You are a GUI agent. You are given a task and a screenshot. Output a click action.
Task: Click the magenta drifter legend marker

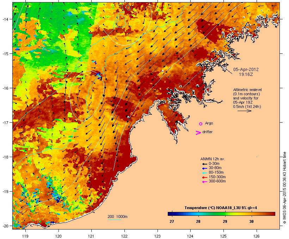(198, 133)
